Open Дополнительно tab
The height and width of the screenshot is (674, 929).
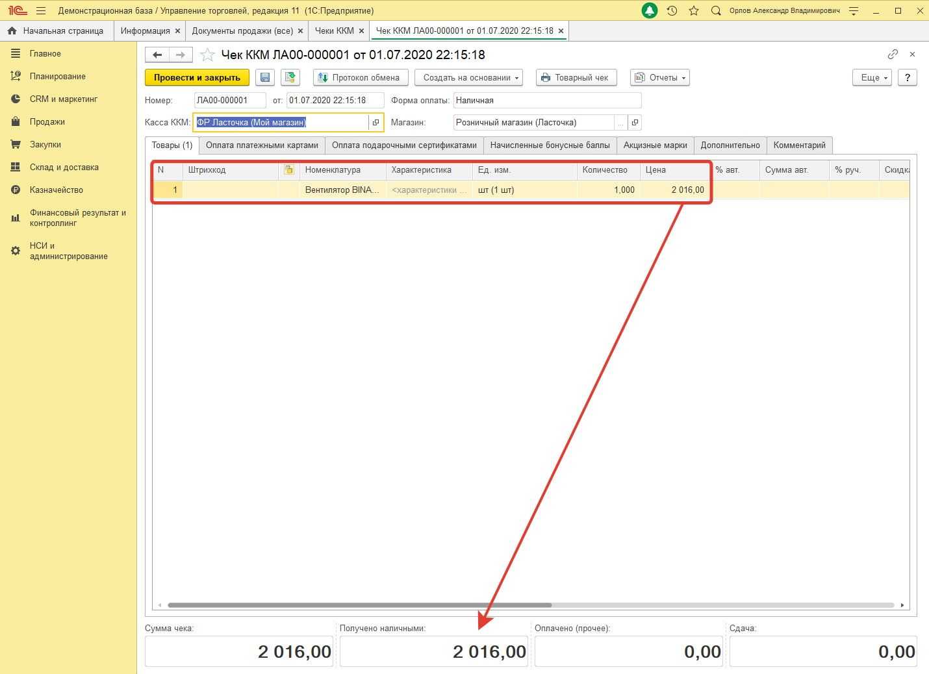730,145
